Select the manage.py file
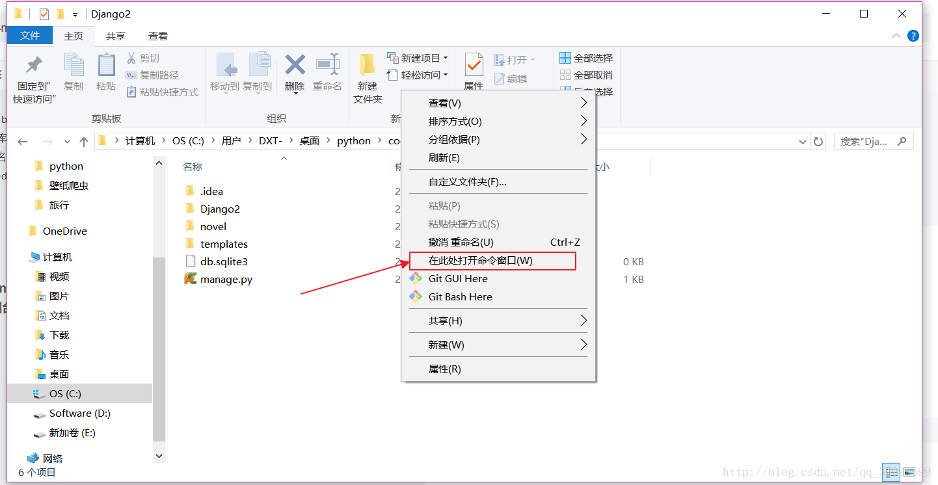 (x=219, y=279)
